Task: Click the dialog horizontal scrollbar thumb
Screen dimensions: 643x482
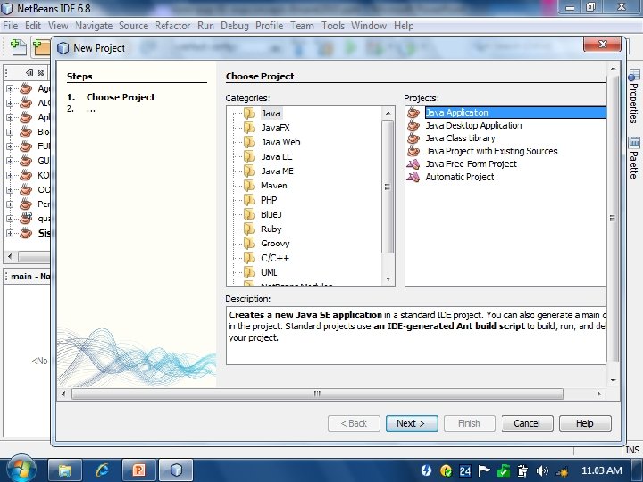Action: pos(317,394)
